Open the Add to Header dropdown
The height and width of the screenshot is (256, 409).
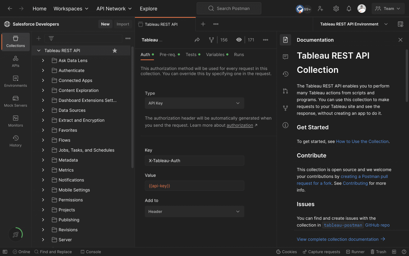194,211
